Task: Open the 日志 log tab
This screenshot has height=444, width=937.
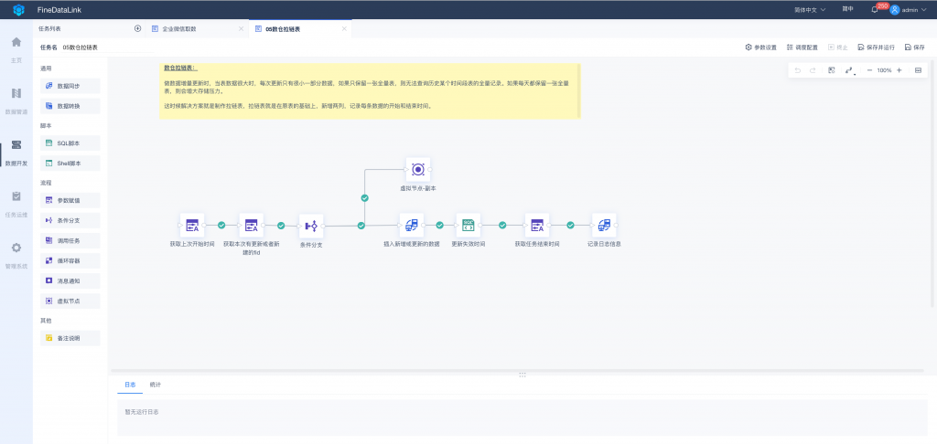Action: click(x=130, y=385)
